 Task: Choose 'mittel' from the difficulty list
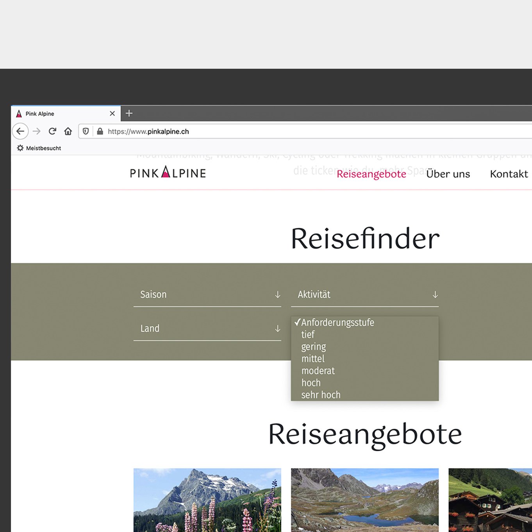pos(312,359)
